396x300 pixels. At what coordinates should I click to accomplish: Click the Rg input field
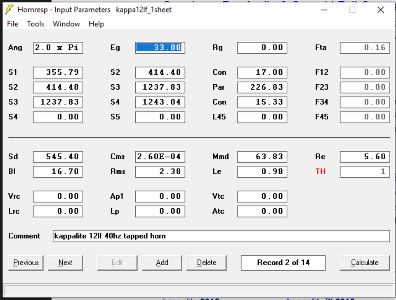point(262,48)
